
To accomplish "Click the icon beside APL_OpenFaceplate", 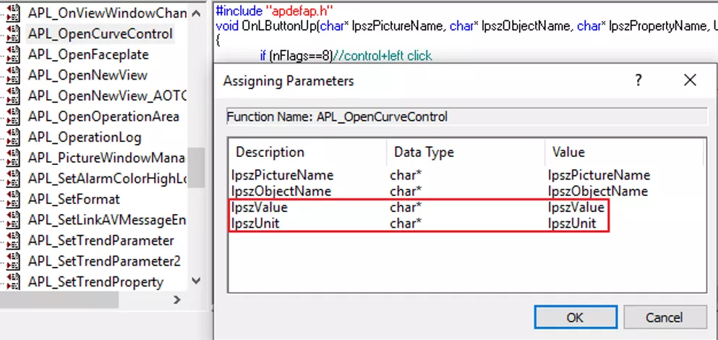I will tap(13, 54).
